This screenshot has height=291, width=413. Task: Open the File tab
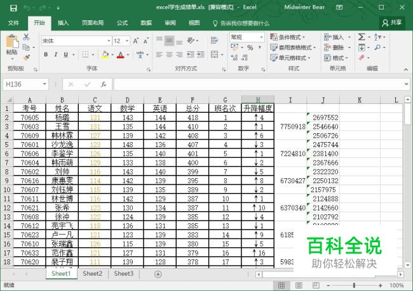coord(13,23)
